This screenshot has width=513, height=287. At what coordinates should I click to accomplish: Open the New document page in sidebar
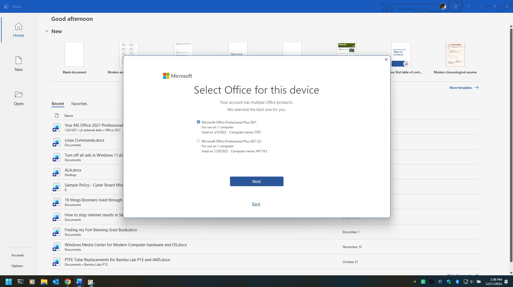[x=18, y=64]
